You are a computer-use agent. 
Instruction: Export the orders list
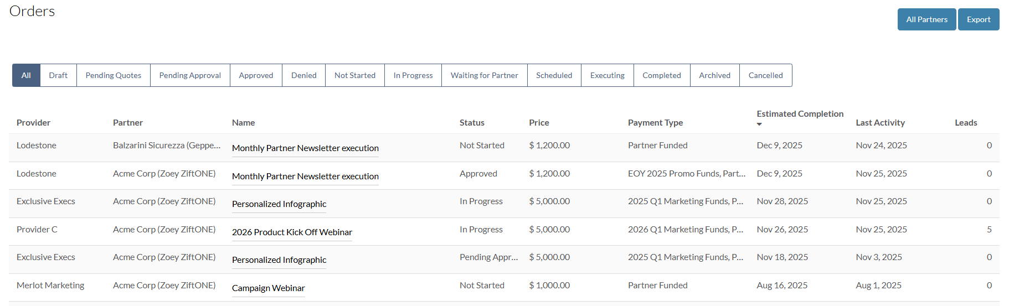tap(979, 19)
